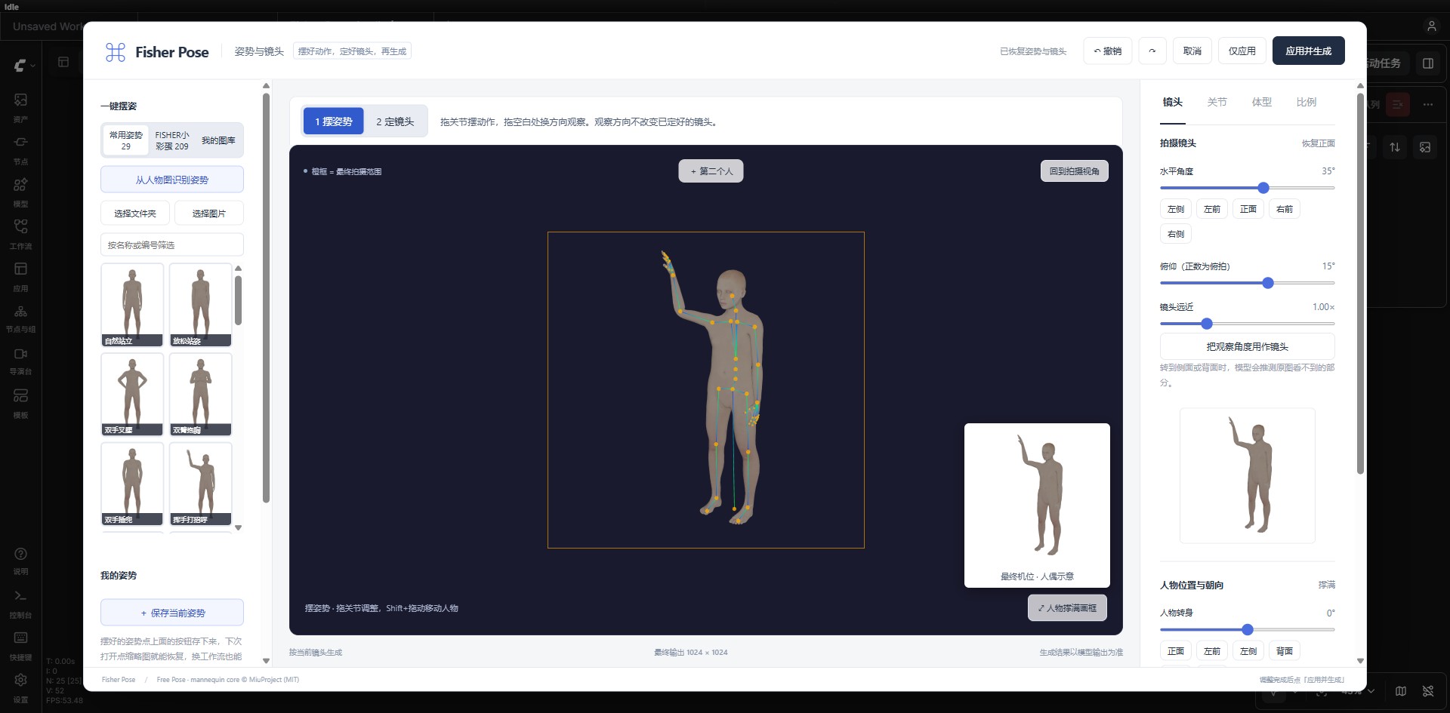Open the 设置 gear icon in sidebar
The height and width of the screenshot is (713, 1450).
pyautogui.click(x=20, y=688)
